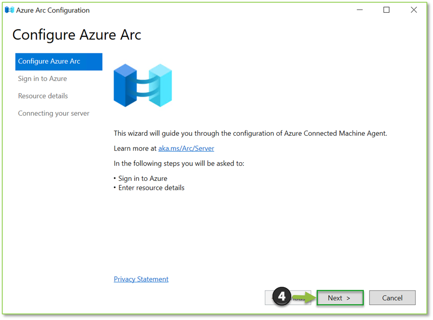433x320 pixels.
Task: Click the Cancel button
Action: click(392, 298)
